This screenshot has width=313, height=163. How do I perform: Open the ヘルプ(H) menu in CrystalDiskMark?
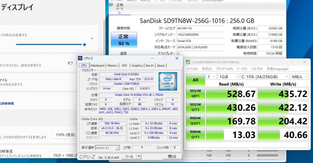click(x=257, y=69)
